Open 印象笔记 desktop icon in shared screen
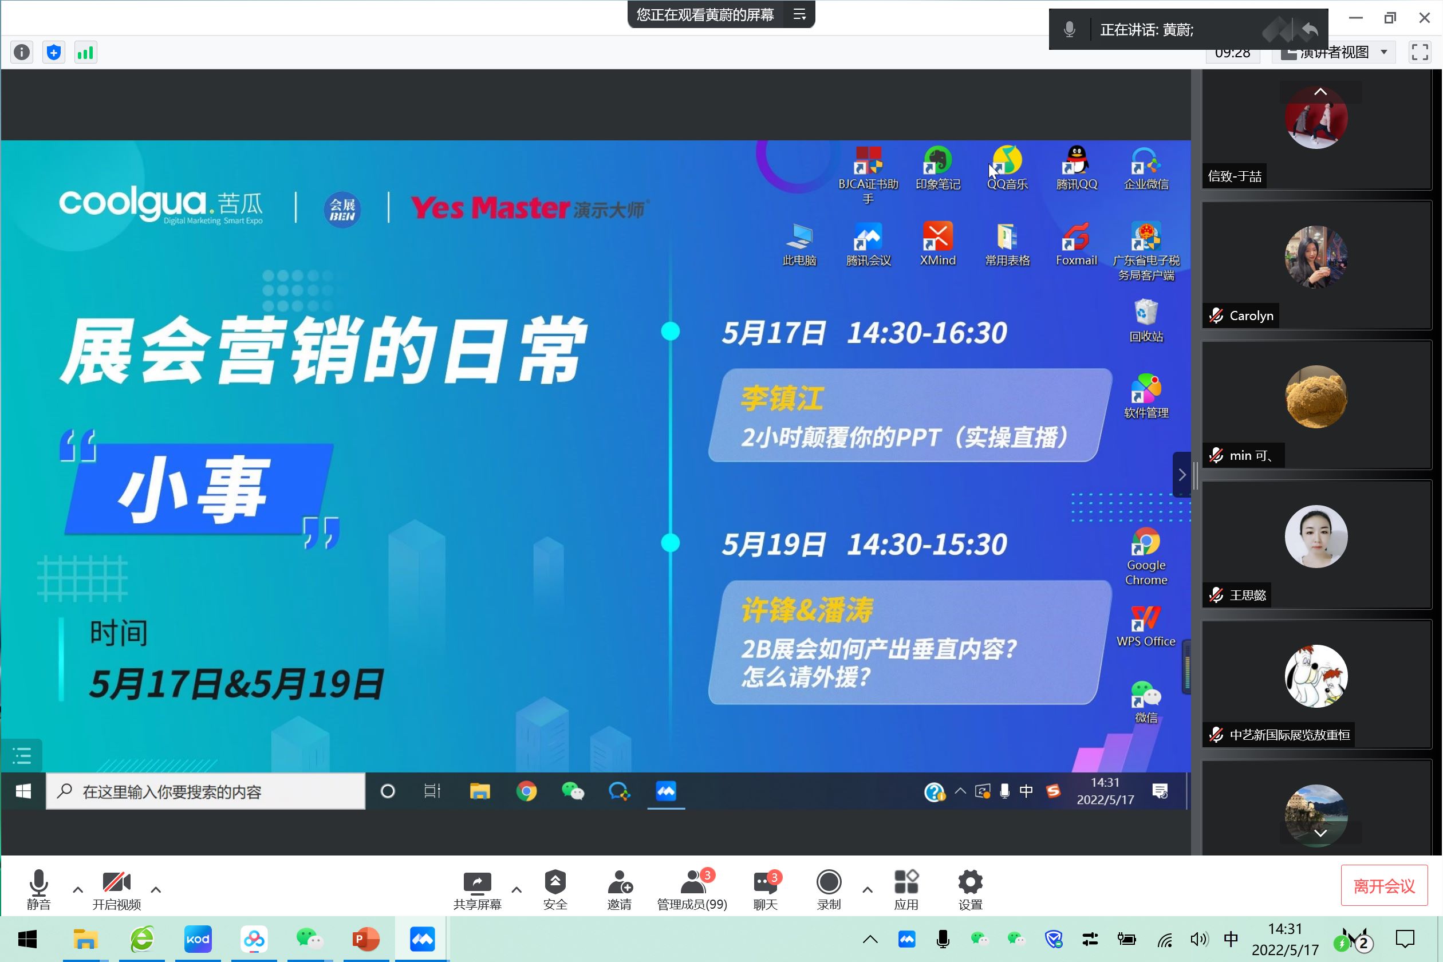The height and width of the screenshot is (962, 1443). click(x=937, y=168)
